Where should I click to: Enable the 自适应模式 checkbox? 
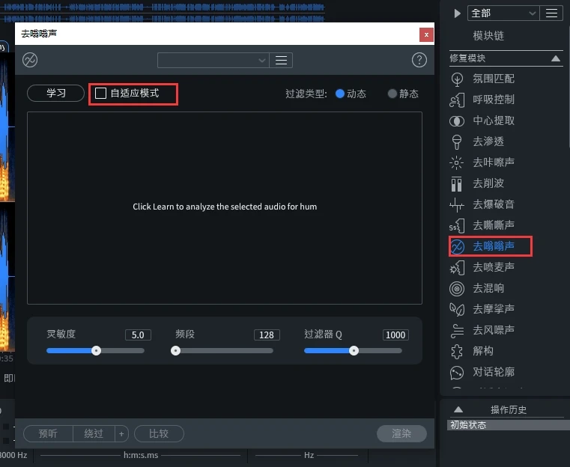click(101, 94)
